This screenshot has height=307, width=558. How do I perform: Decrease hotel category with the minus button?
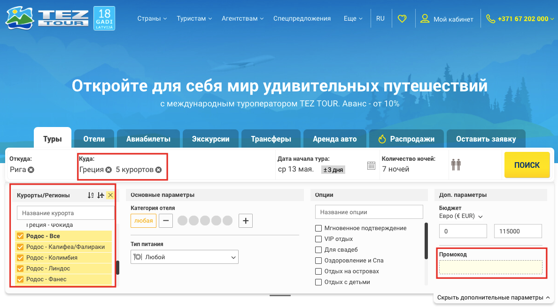(x=166, y=221)
